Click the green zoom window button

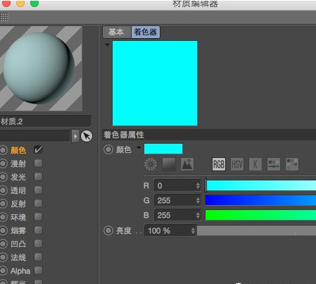[34, 4]
